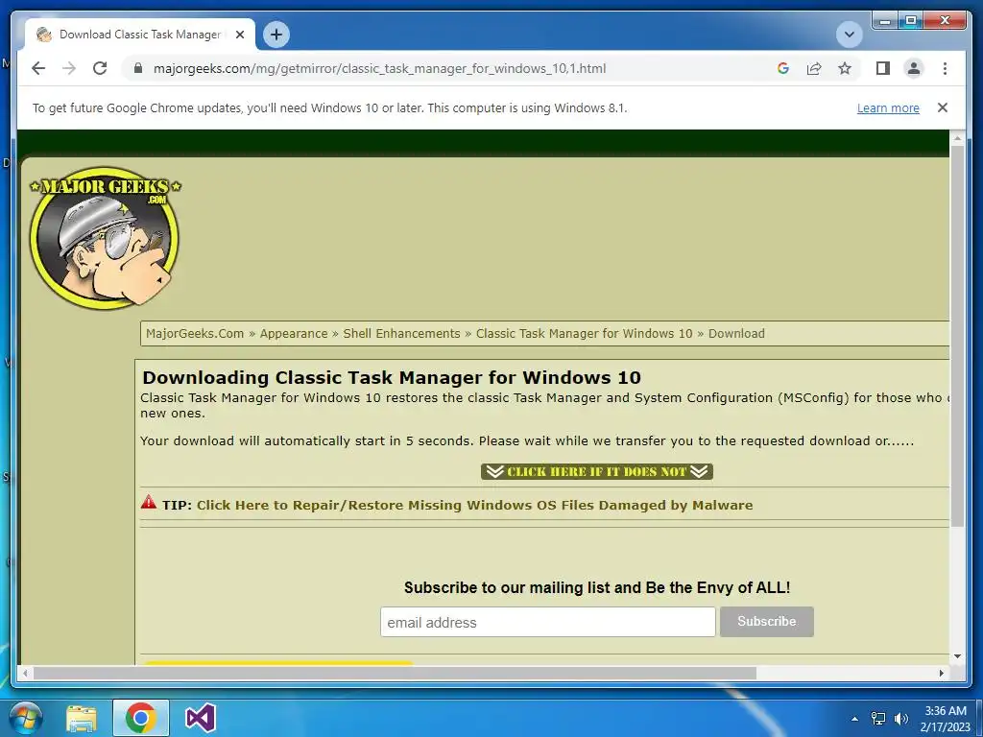Open the Windows Start menu
This screenshot has width=983, height=737.
tap(25, 718)
